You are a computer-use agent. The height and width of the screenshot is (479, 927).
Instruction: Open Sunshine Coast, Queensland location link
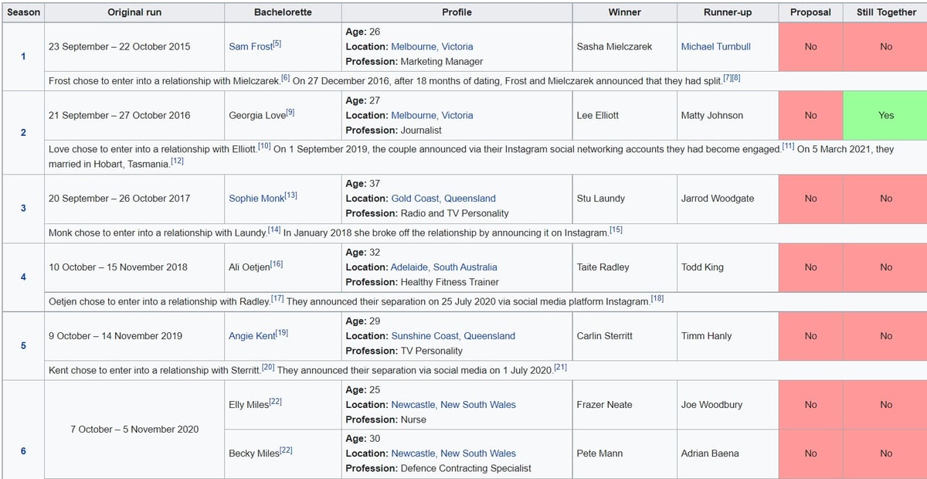pyautogui.click(x=453, y=336)
